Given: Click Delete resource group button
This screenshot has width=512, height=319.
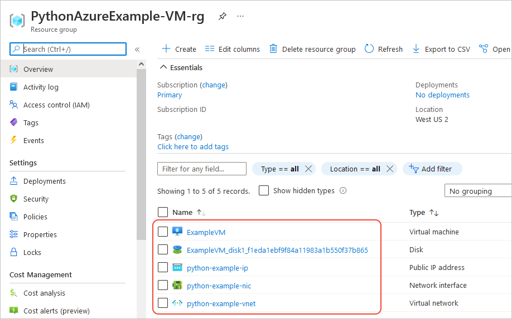Looking at the screenshot, I should point(312,49).
